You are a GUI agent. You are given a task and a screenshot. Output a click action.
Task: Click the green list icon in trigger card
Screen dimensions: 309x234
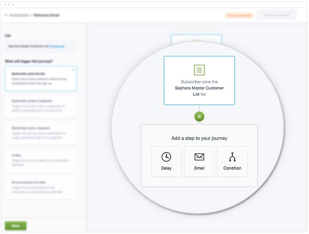pos(199,70)
